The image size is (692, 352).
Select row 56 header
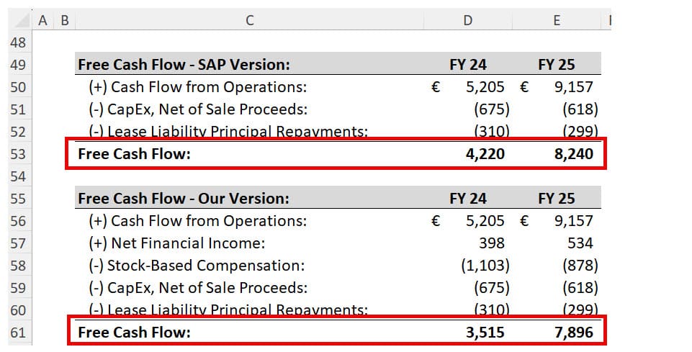20,220
